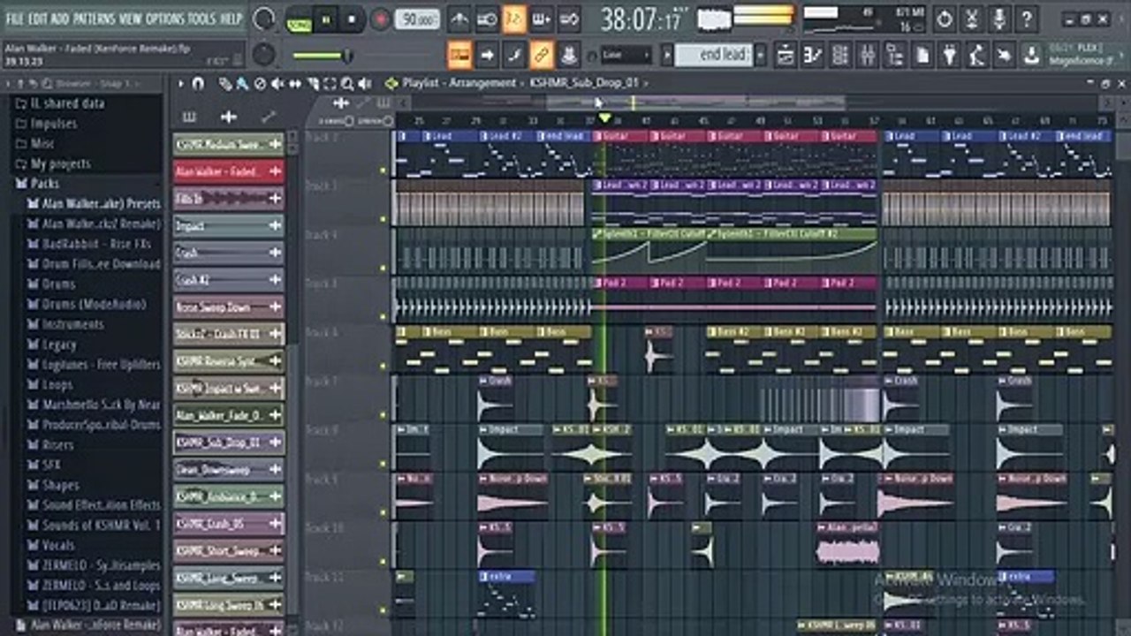The height and width of the screenshot is (636, 1131).
Task: Open pattern selector options arrow
Action: pyautogui.click(x=668, y=55)
